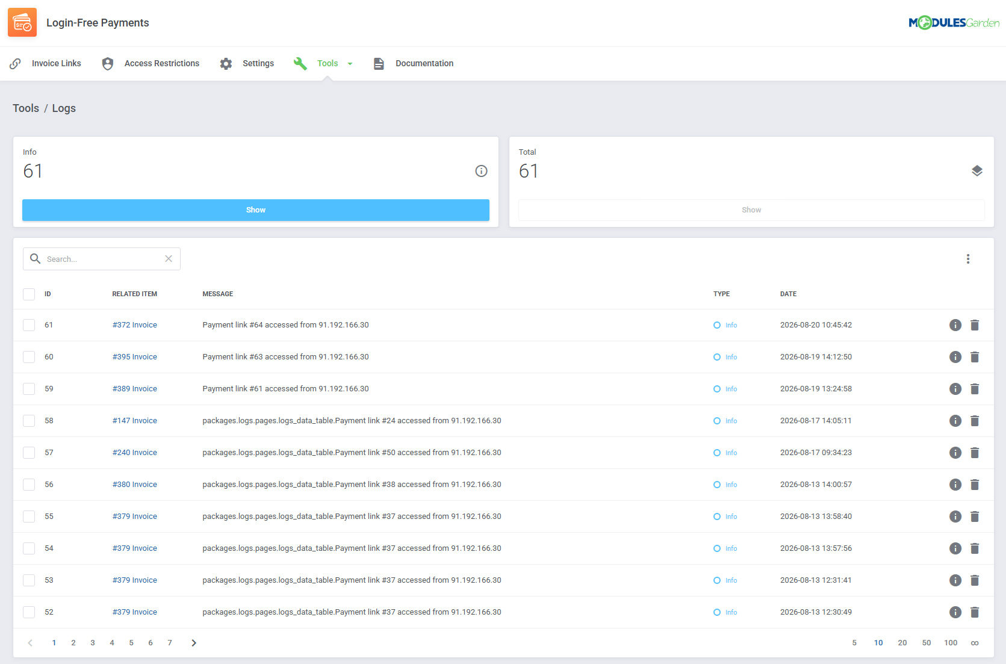Delete log entry 52
1006x664 pixels.
coord(975,612)
